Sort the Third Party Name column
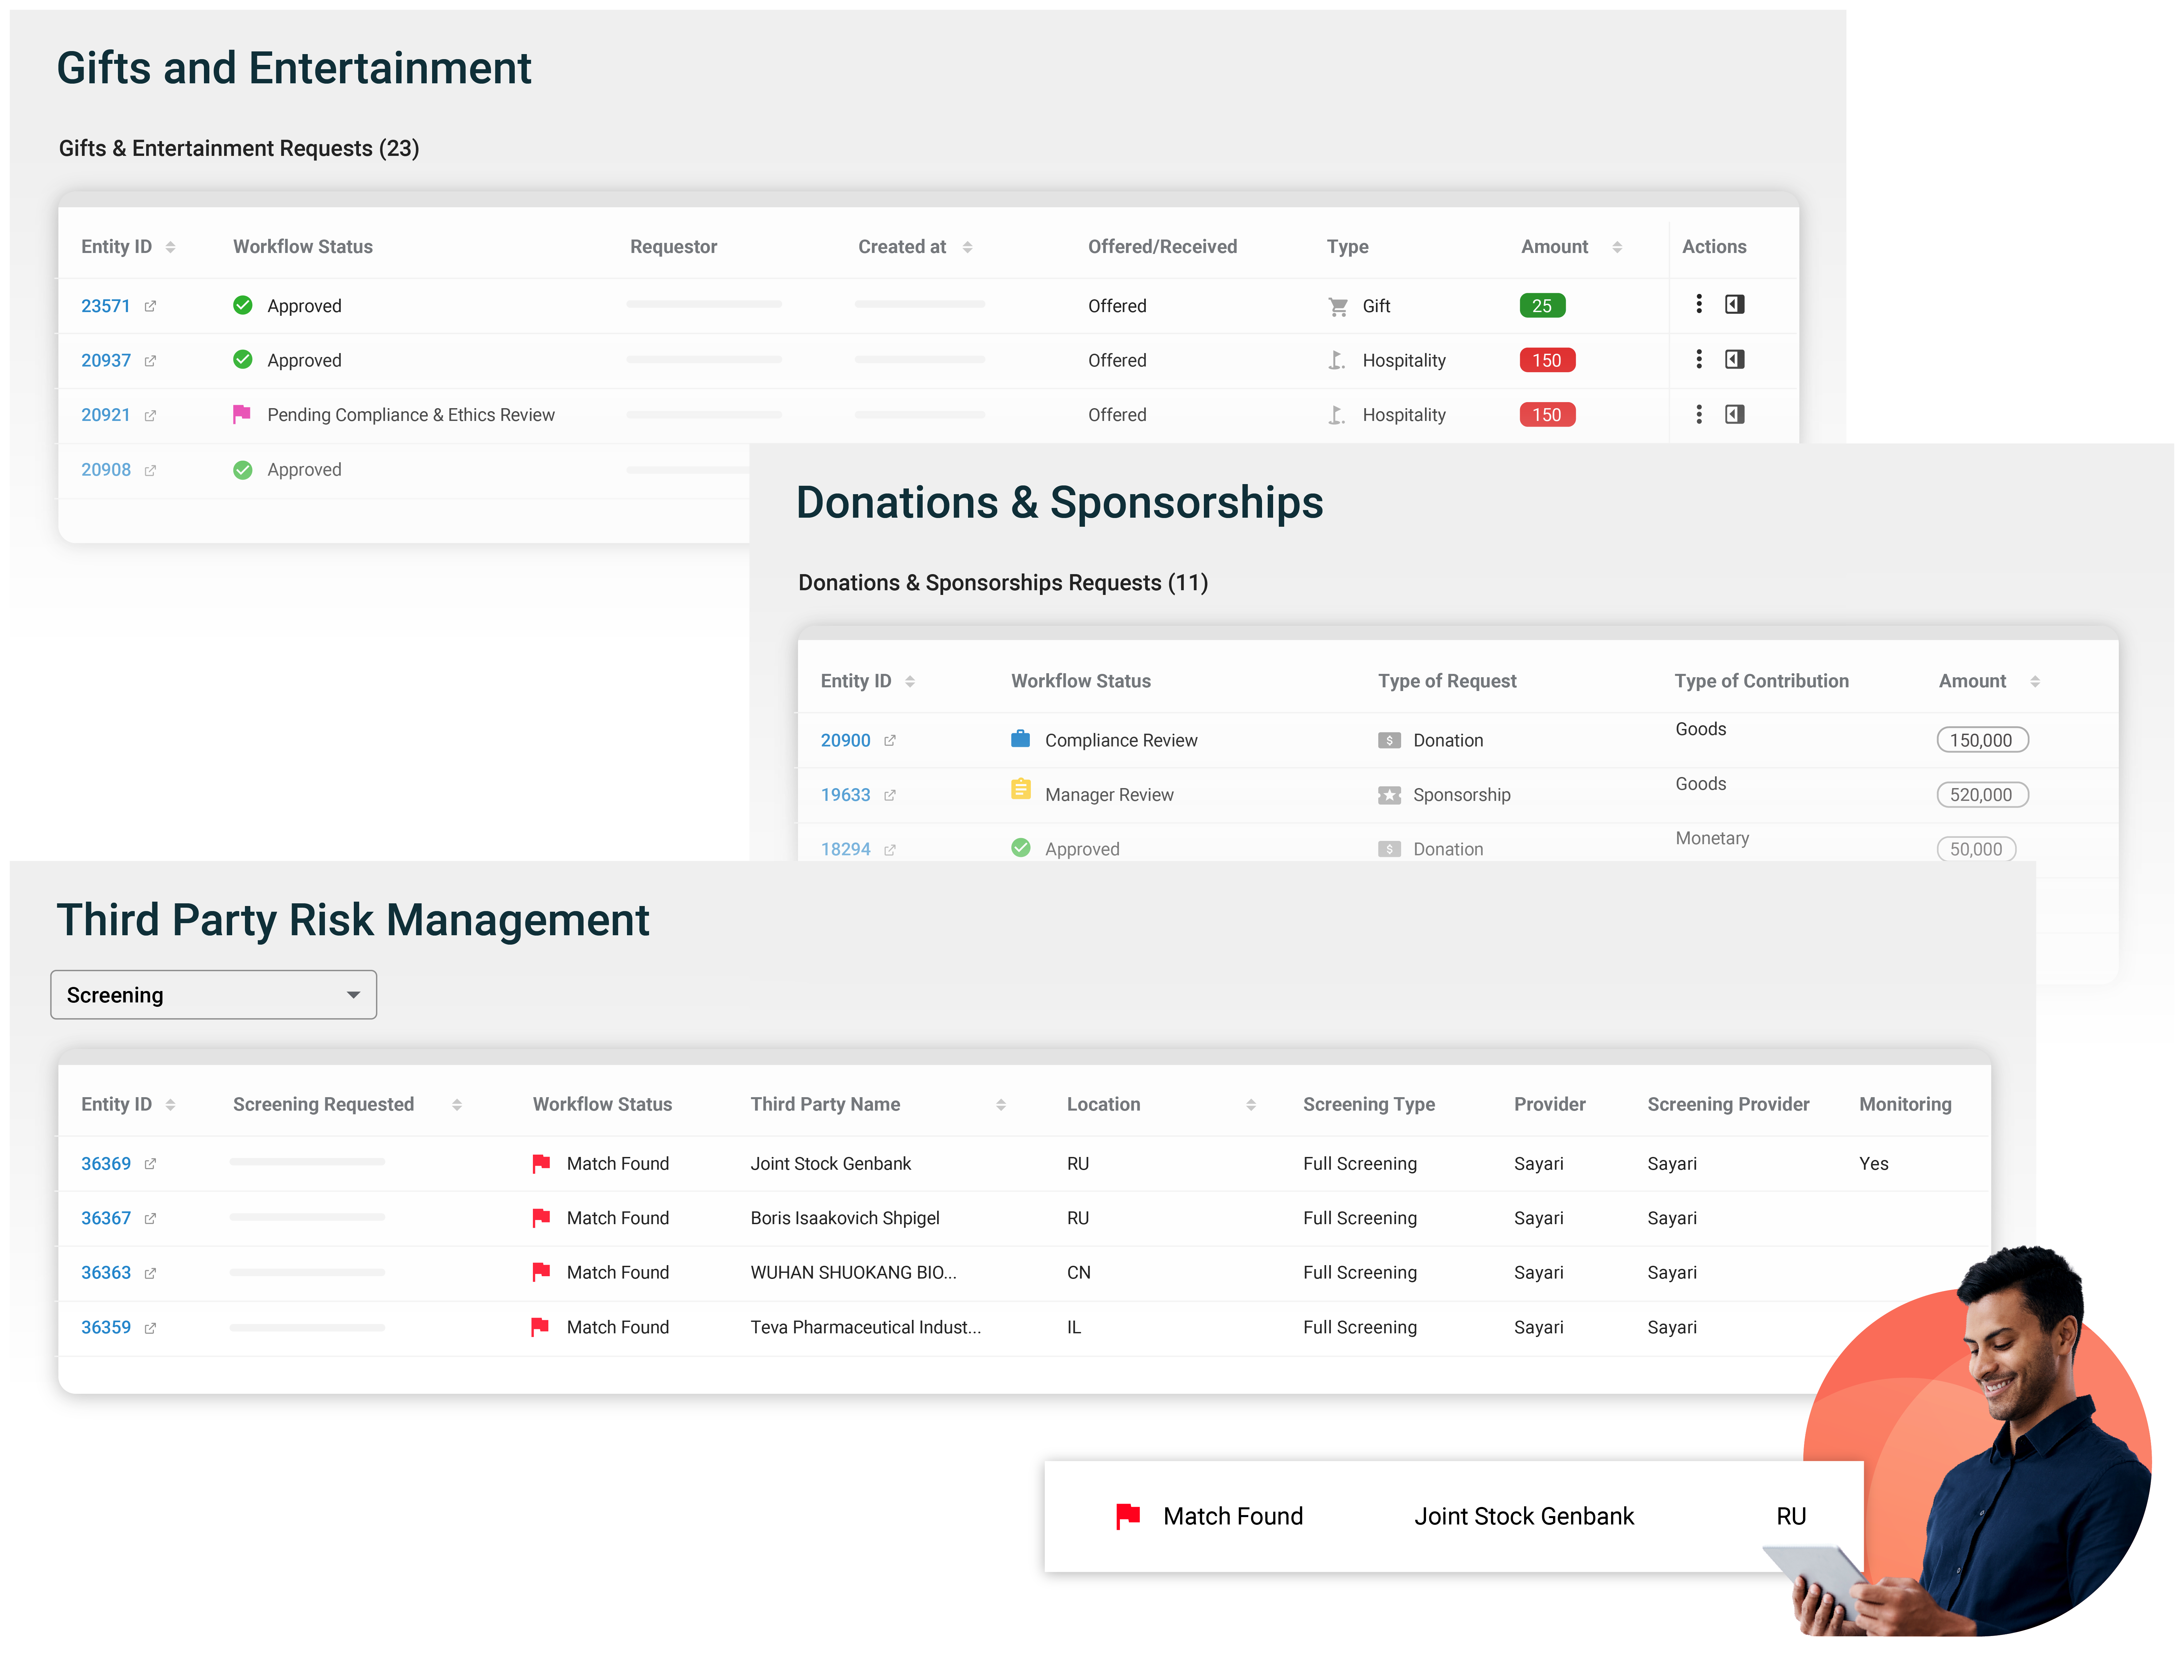The image size is (2184, 1680). [1001, 1104]
